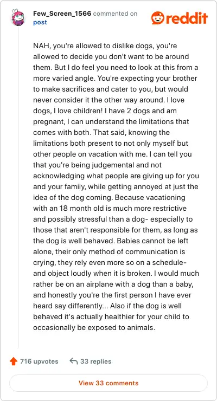
Task: Click the "commented on" header text
Action: (115, 14)
